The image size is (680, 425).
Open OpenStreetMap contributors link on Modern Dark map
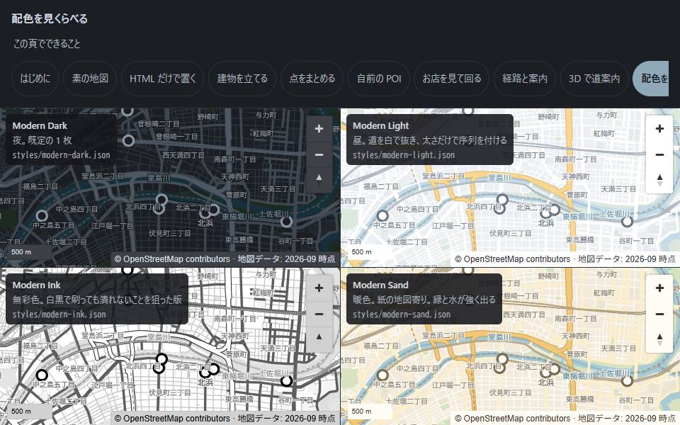coord(172,259)
